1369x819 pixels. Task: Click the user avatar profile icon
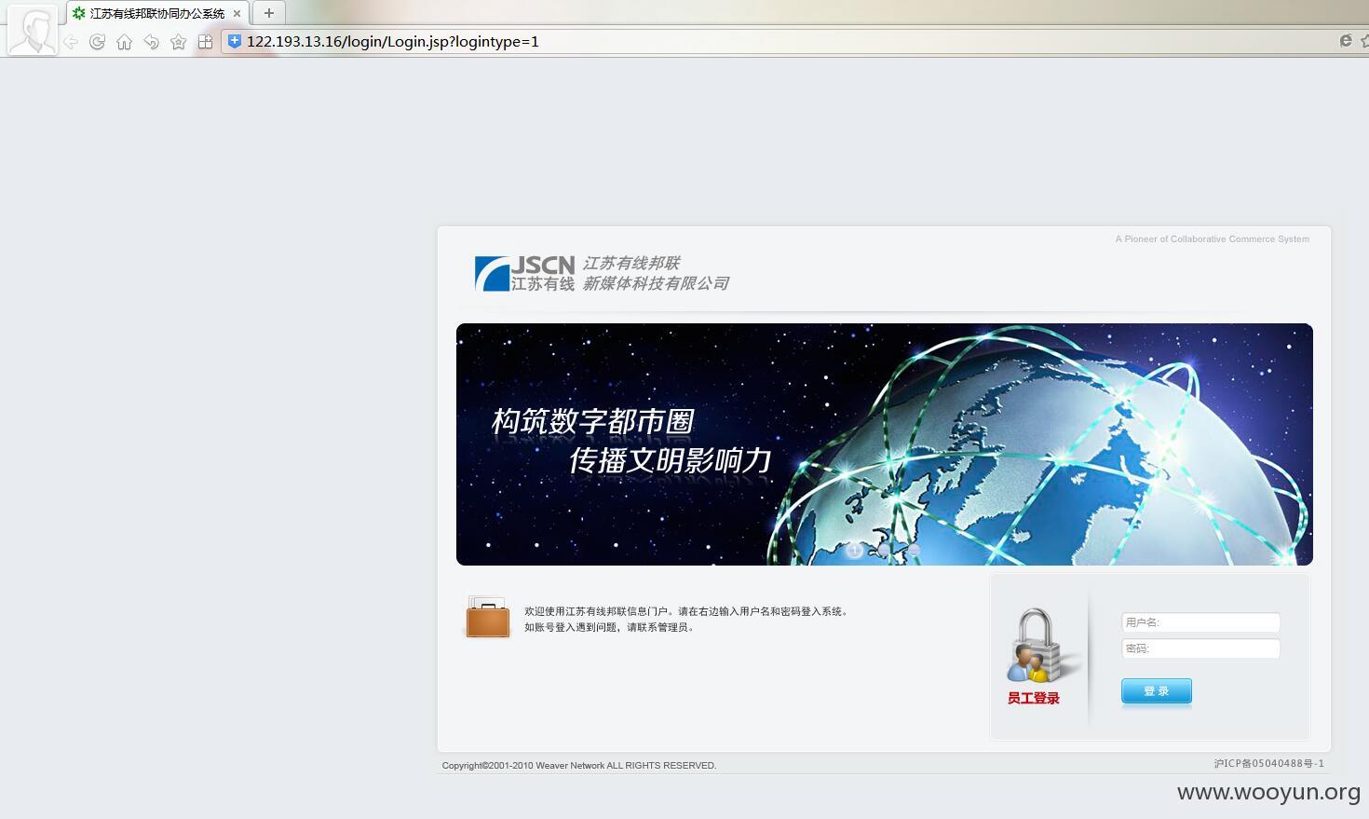pyautogui.click(x=32, y=31)
